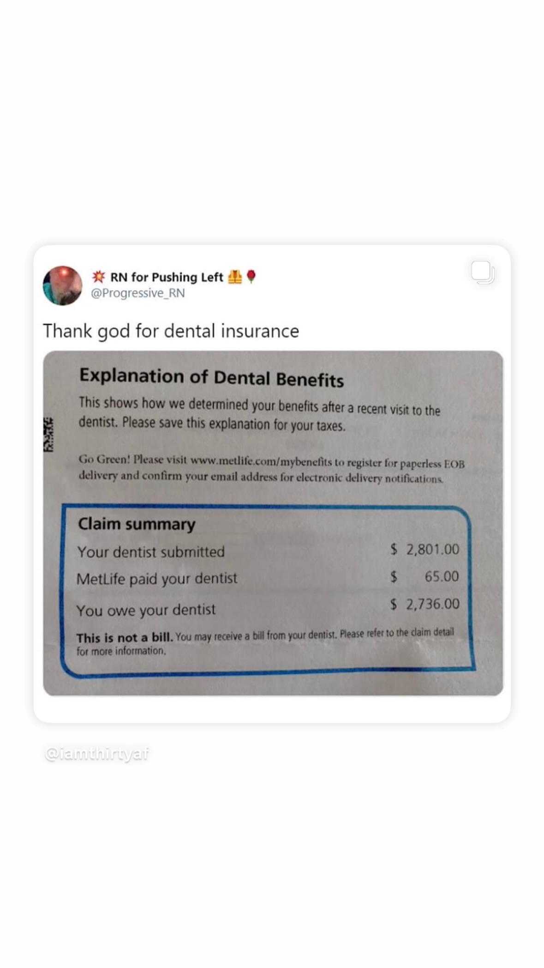
Task: Open the @iamthirtyaf watermark tag
Action: click(97, 754)
